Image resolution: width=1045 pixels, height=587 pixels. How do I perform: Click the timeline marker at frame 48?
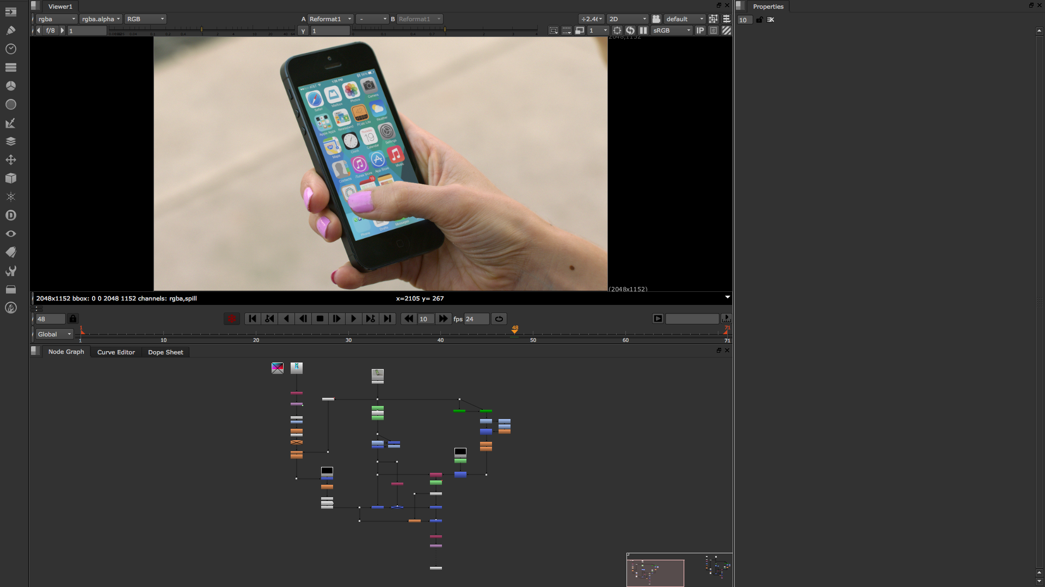click(x=515, y=330)
